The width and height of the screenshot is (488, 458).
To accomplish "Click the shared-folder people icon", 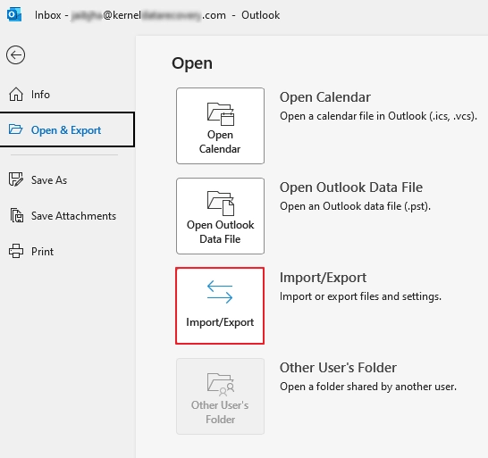I will (x=221, y=384).
